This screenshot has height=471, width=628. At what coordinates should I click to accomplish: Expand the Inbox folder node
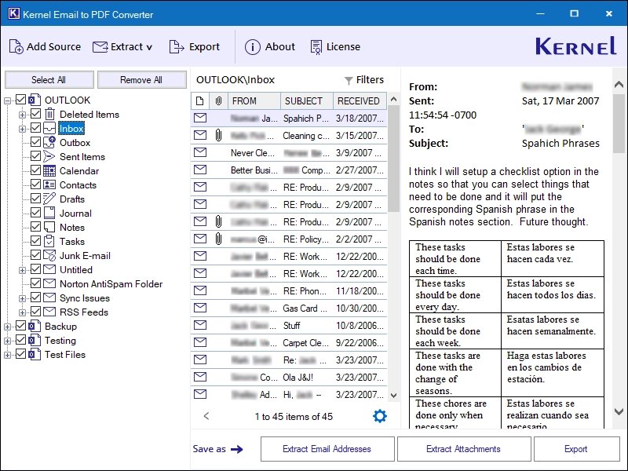coord(22,129)
